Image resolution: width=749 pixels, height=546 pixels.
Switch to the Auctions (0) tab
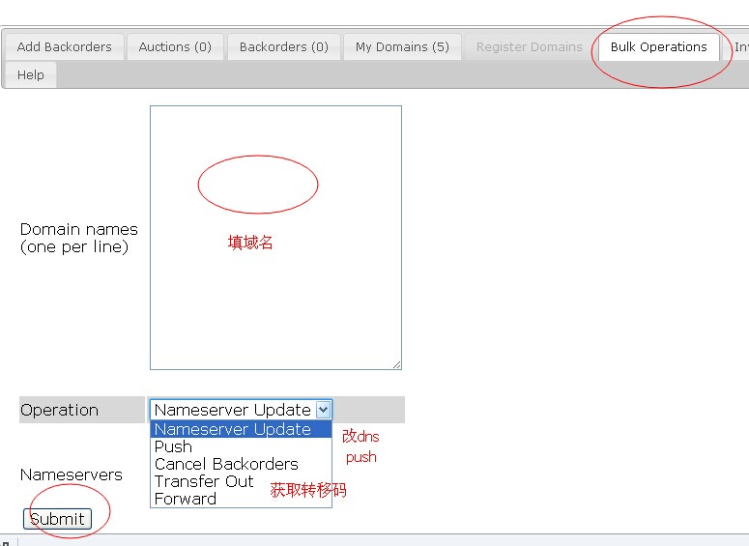[175, 46]
